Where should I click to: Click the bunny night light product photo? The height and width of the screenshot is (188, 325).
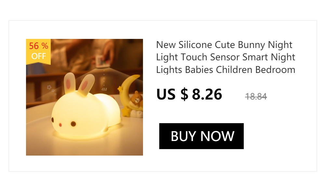click(84, 97)
